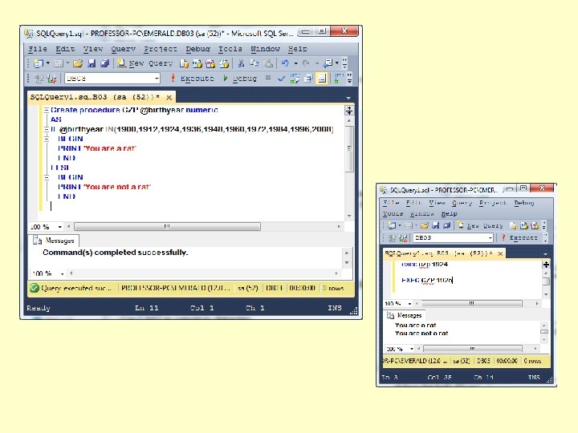Toggle highlighted IntelliSense Enabled icon
Image resolution: width=578 pixels, height=433 pixels.
click(x=322, y=78)
